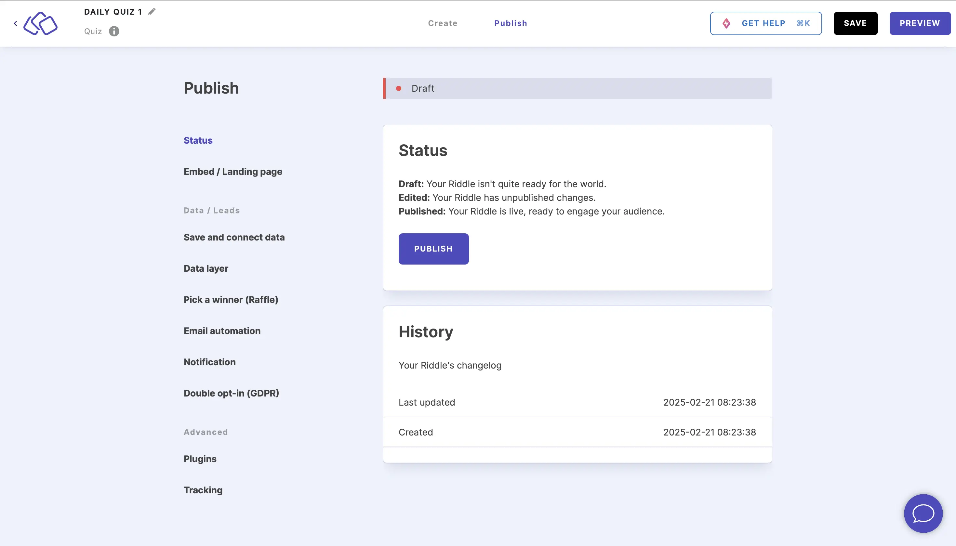Click the PUBLISH button to go live
Image resolution: width=956 pixels, height=546 pixels.
point(433,249)
